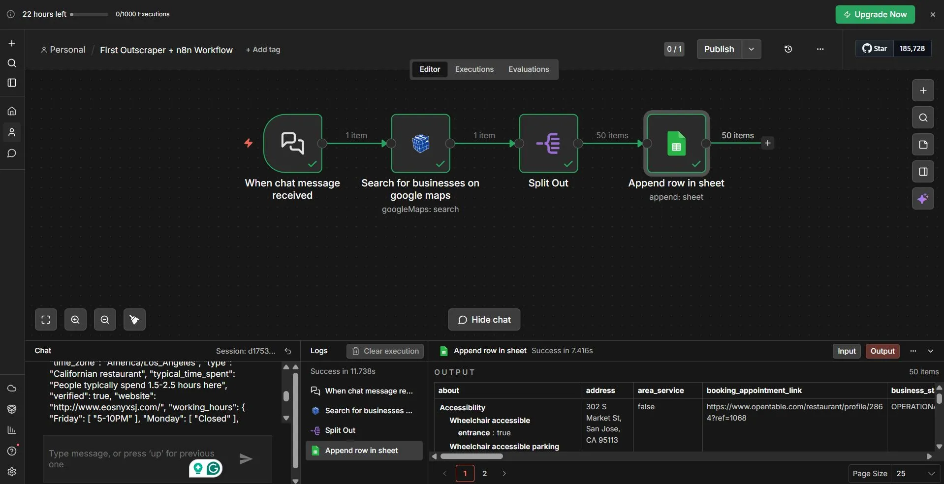Click the zoom out canvas icon
944x484 pixels.
point(105,320)
